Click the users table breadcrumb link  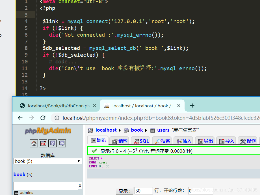pyautogui.click(x=163, y=130)
